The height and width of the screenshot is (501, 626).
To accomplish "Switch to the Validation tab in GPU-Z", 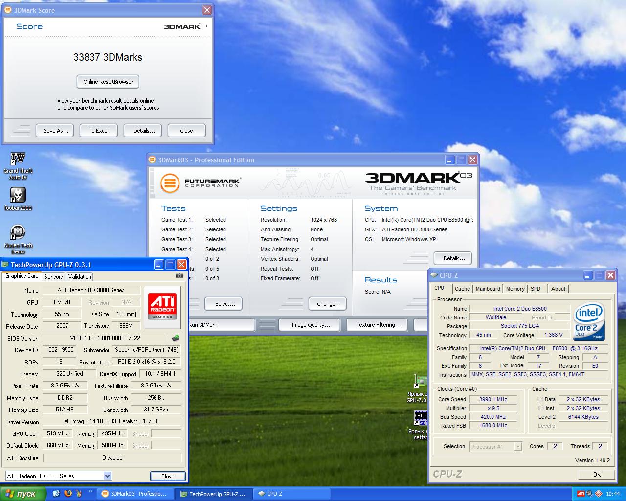I will (80, 276).
